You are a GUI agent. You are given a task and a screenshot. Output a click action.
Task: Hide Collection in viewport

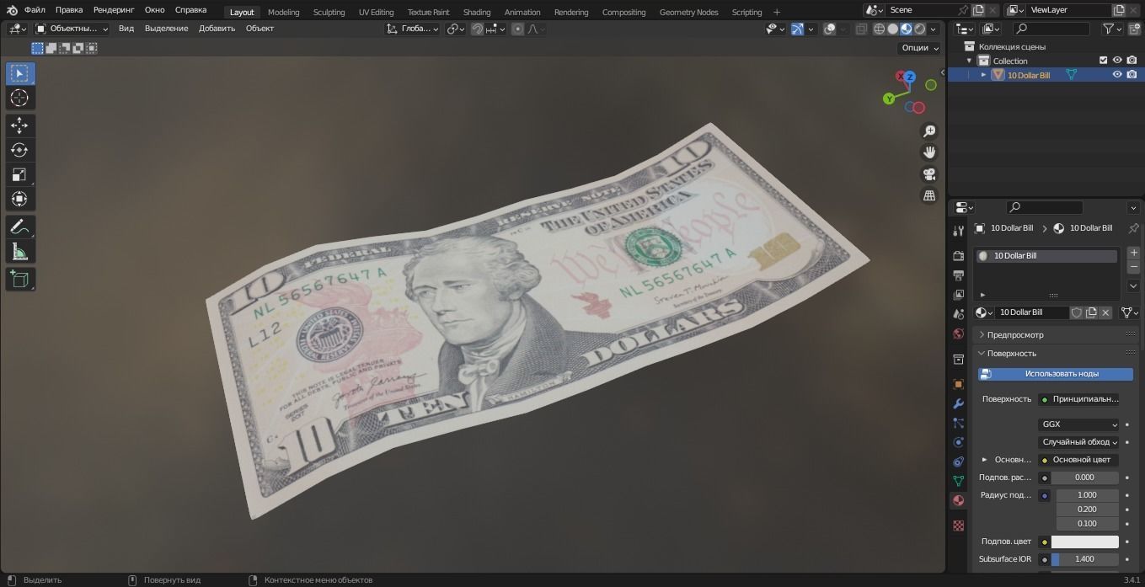[x=1117, y=61]
